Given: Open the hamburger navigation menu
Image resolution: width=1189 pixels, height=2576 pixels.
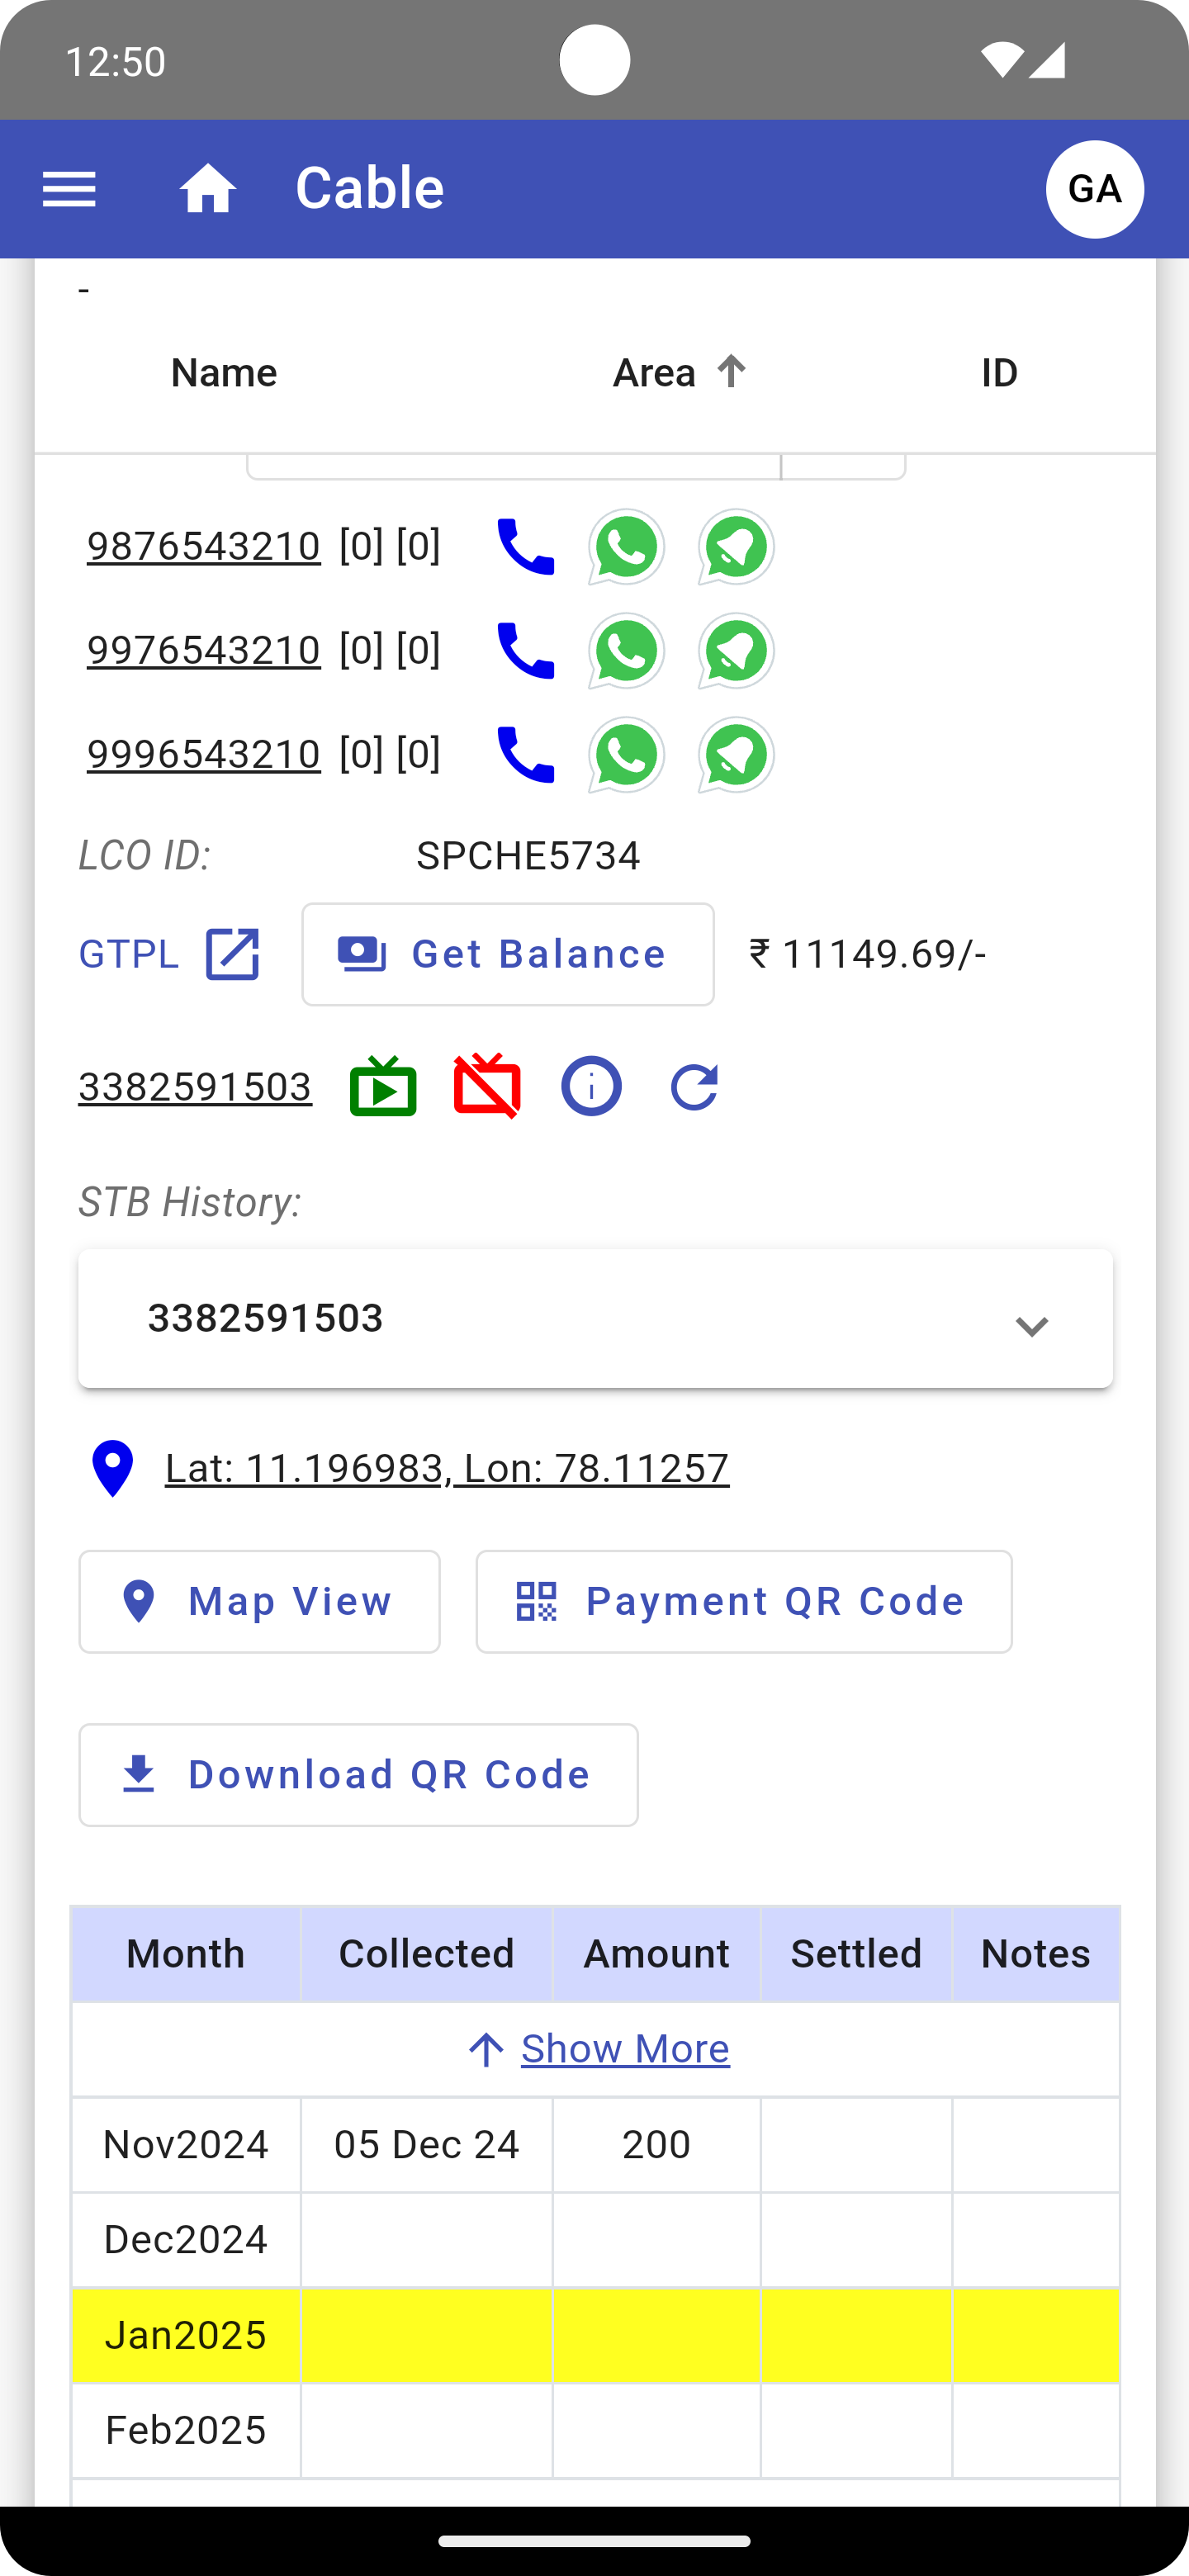Looking at the screenshot, I should tap(69, 189).
